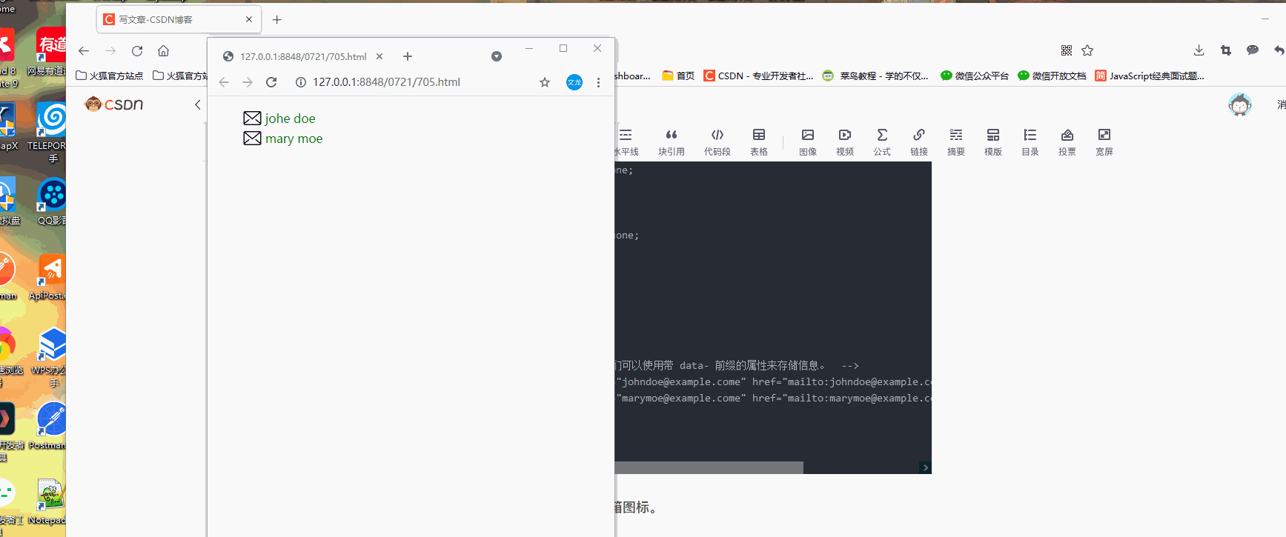The height and width of the screenshot is (537, 1286).
Task: Open the 菜鸟教程 bookmark
Action: click(875, 76)
